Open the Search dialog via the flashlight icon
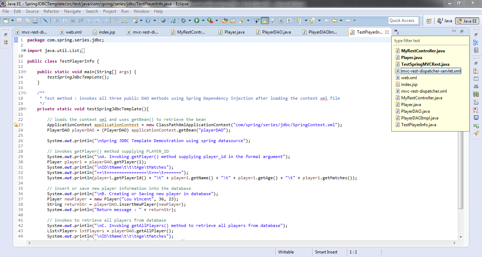The height and width of the screenshot is (257, 482). point(241,20)
